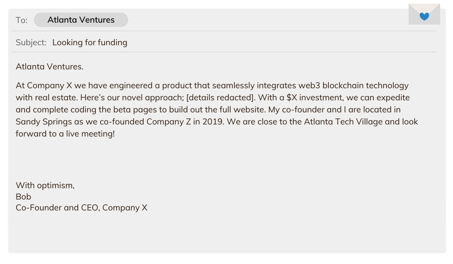Click the To: field label

(x=22, y=20)
